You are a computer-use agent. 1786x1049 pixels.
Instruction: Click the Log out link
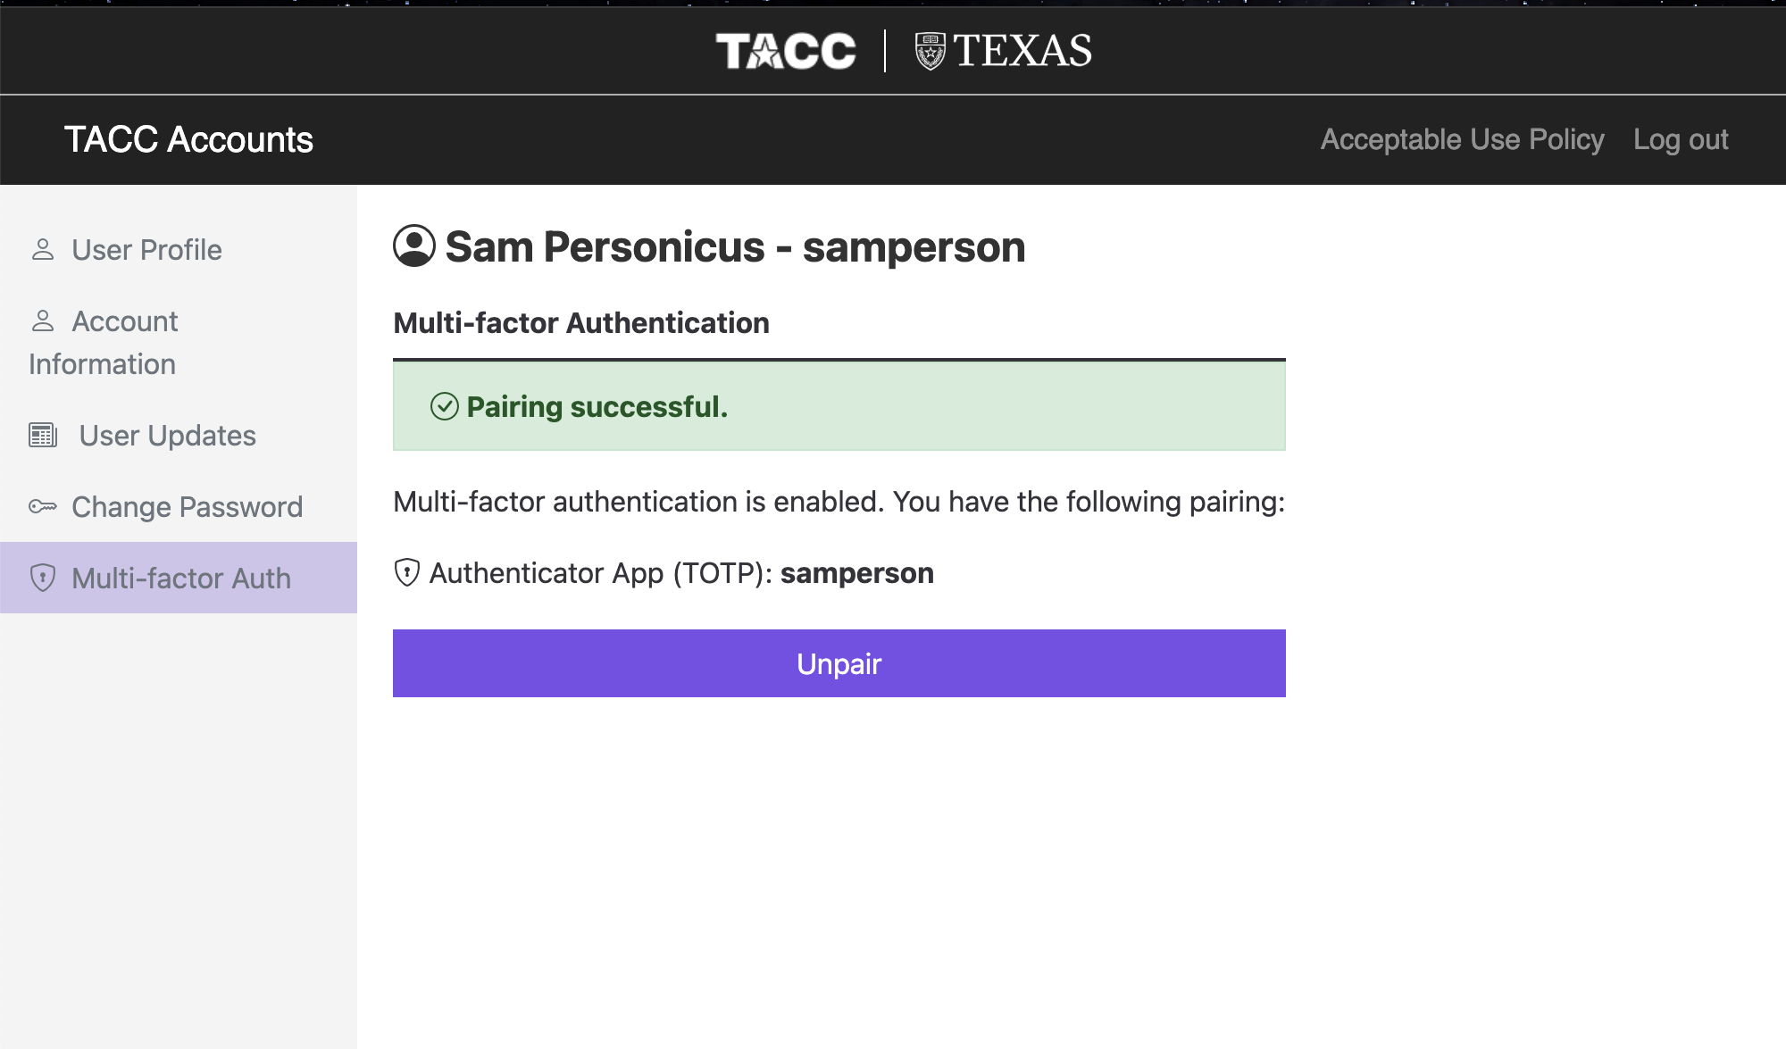pyautogui.click(x=1681, y=139)
